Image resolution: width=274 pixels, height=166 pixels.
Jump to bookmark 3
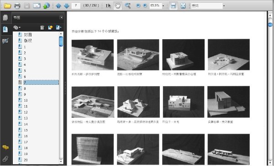pos(25,59)
